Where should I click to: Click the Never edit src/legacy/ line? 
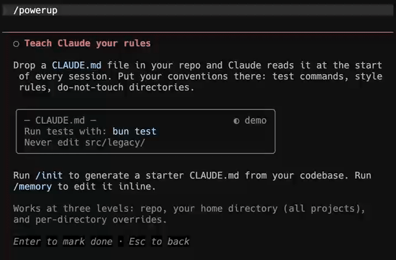coord(84,143)
